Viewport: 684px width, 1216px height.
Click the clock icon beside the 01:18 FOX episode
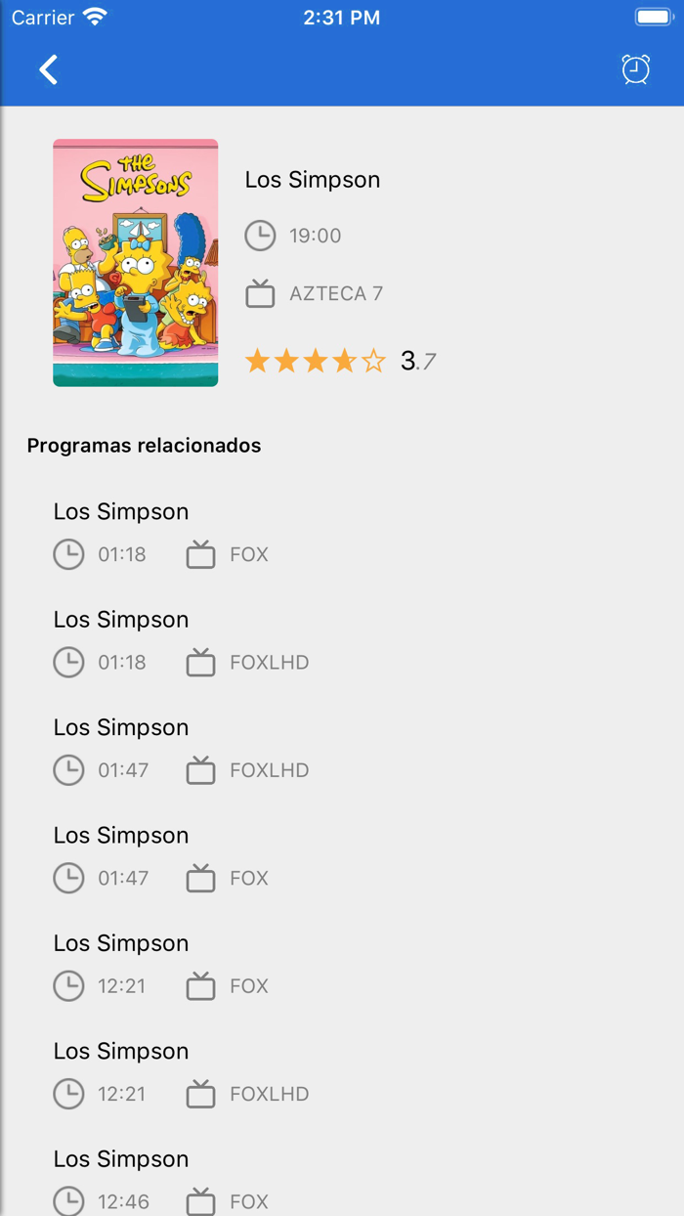click(68, 554)
